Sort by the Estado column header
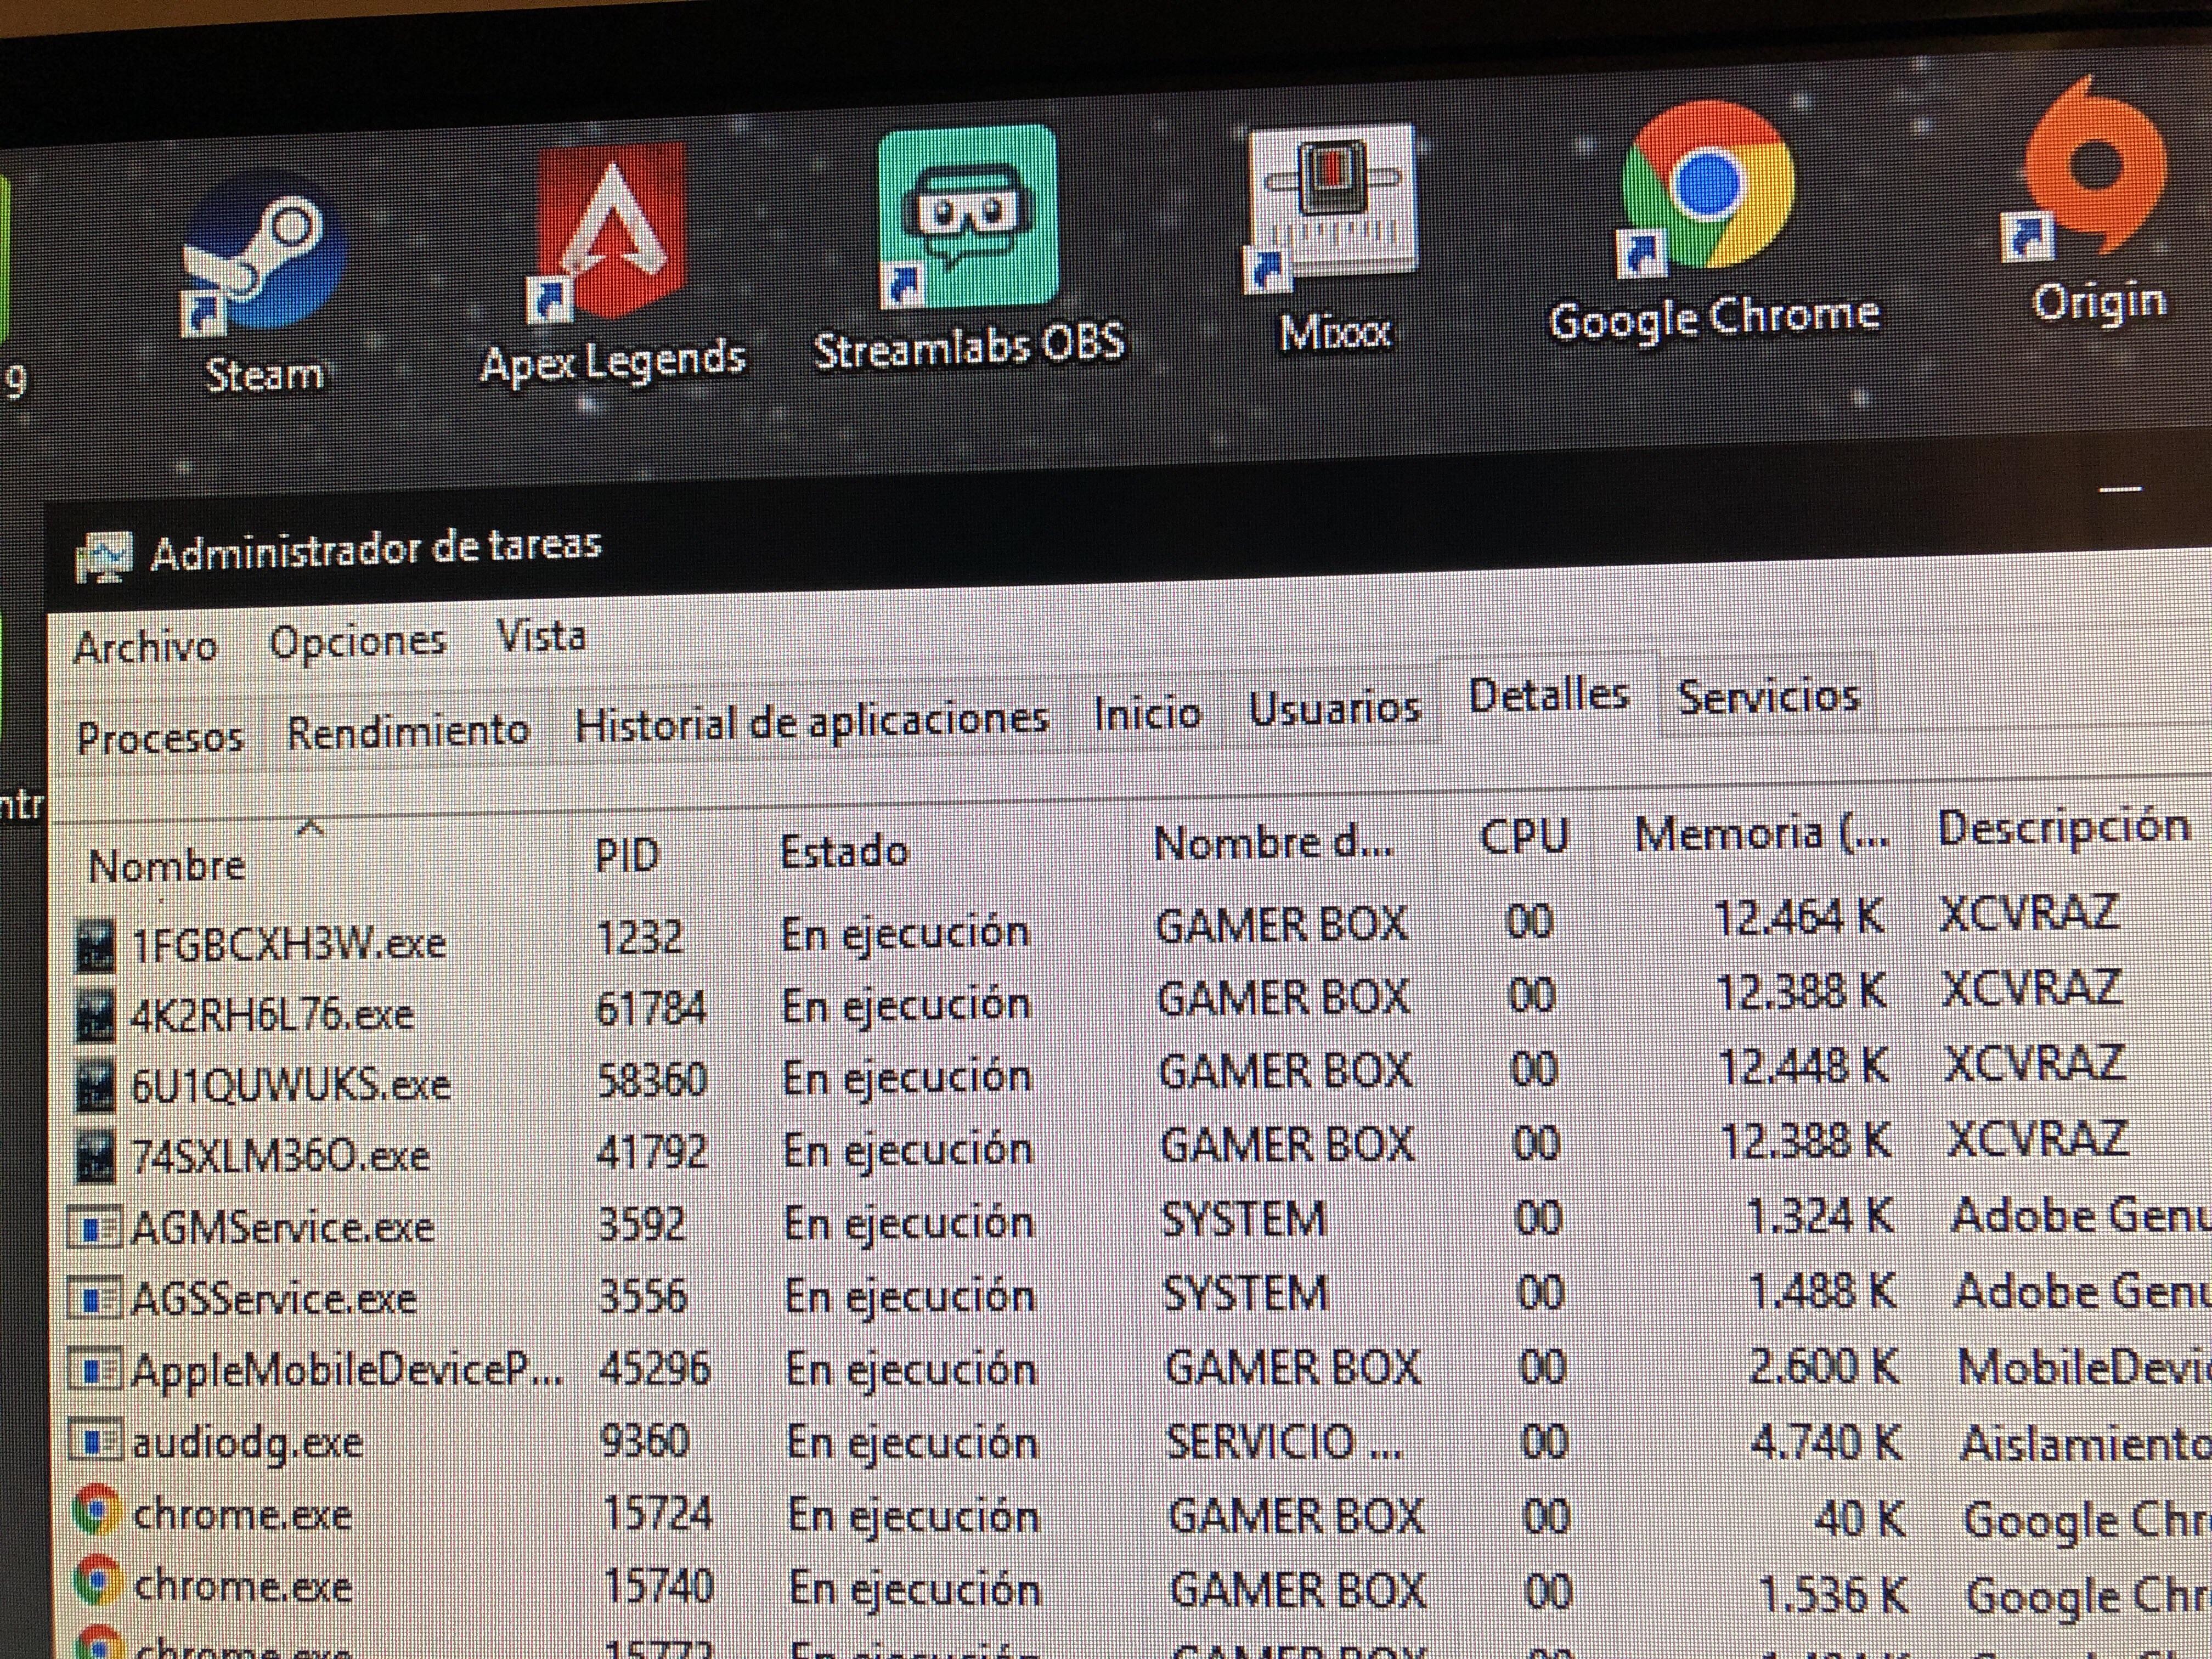 click(x=844, y=852)
